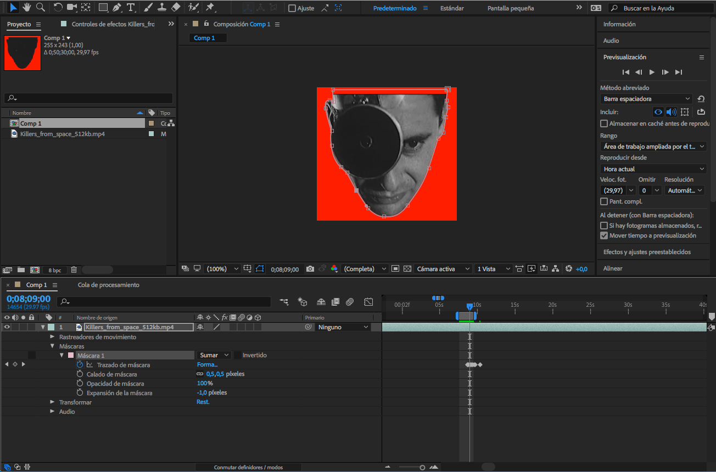This screenshot has width=716, height=472.
Task: Open the Cámara activa view dropdown
Action: pyautogui.click(x=443, y=269)
